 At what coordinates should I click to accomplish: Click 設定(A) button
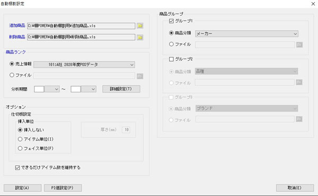(22, 188)
